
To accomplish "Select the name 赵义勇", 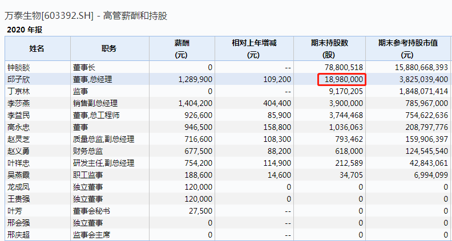I will pyautogui.click(x=19, y=151).
